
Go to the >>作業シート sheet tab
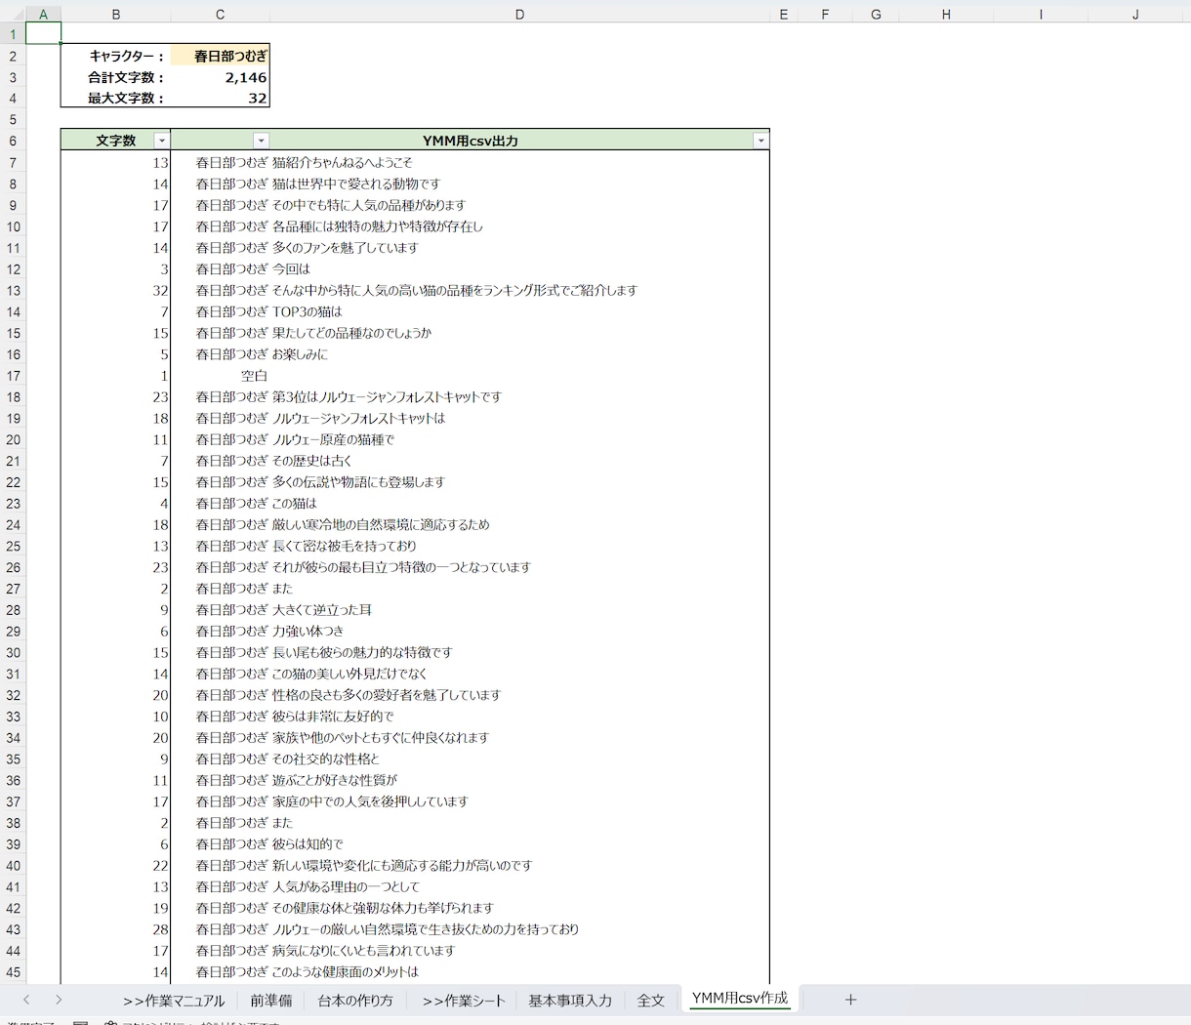coord(464,1001)
